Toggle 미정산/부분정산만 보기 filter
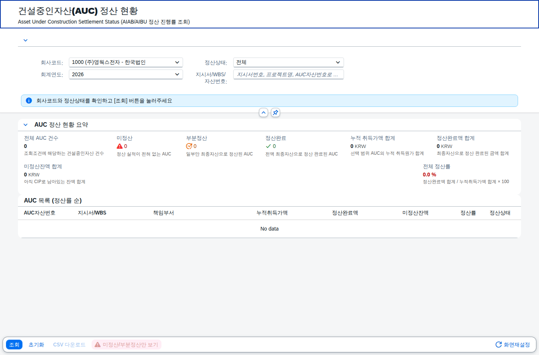This screenshot has height=355, width=539. [127, 345]
